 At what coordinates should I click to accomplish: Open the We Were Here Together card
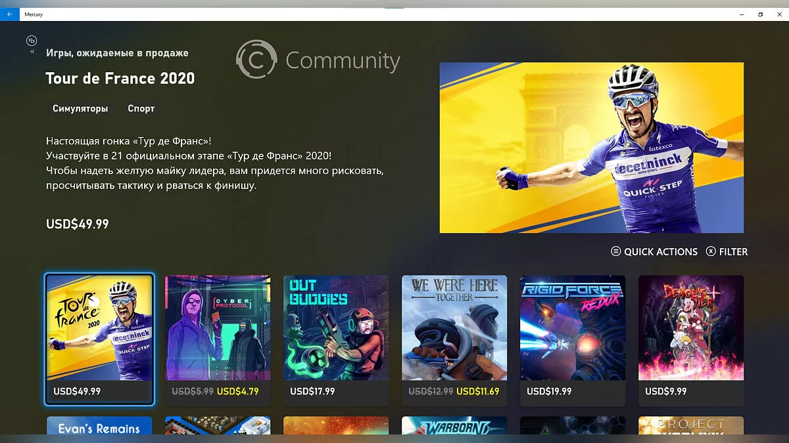pos(454,339)
